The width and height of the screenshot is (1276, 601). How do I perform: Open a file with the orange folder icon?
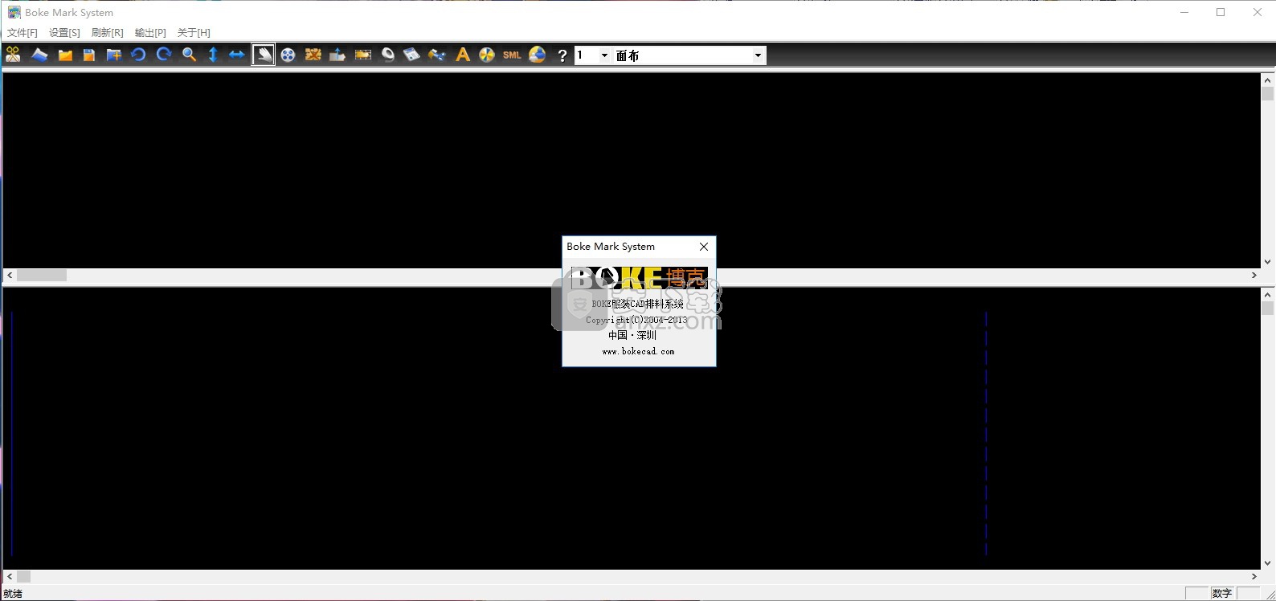click(65, 55)
